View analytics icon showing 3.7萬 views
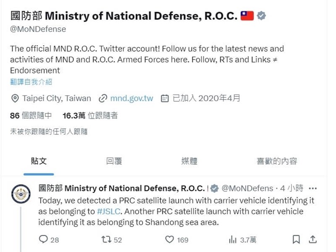This screenshot has height=252, width=336. point(232,239)
